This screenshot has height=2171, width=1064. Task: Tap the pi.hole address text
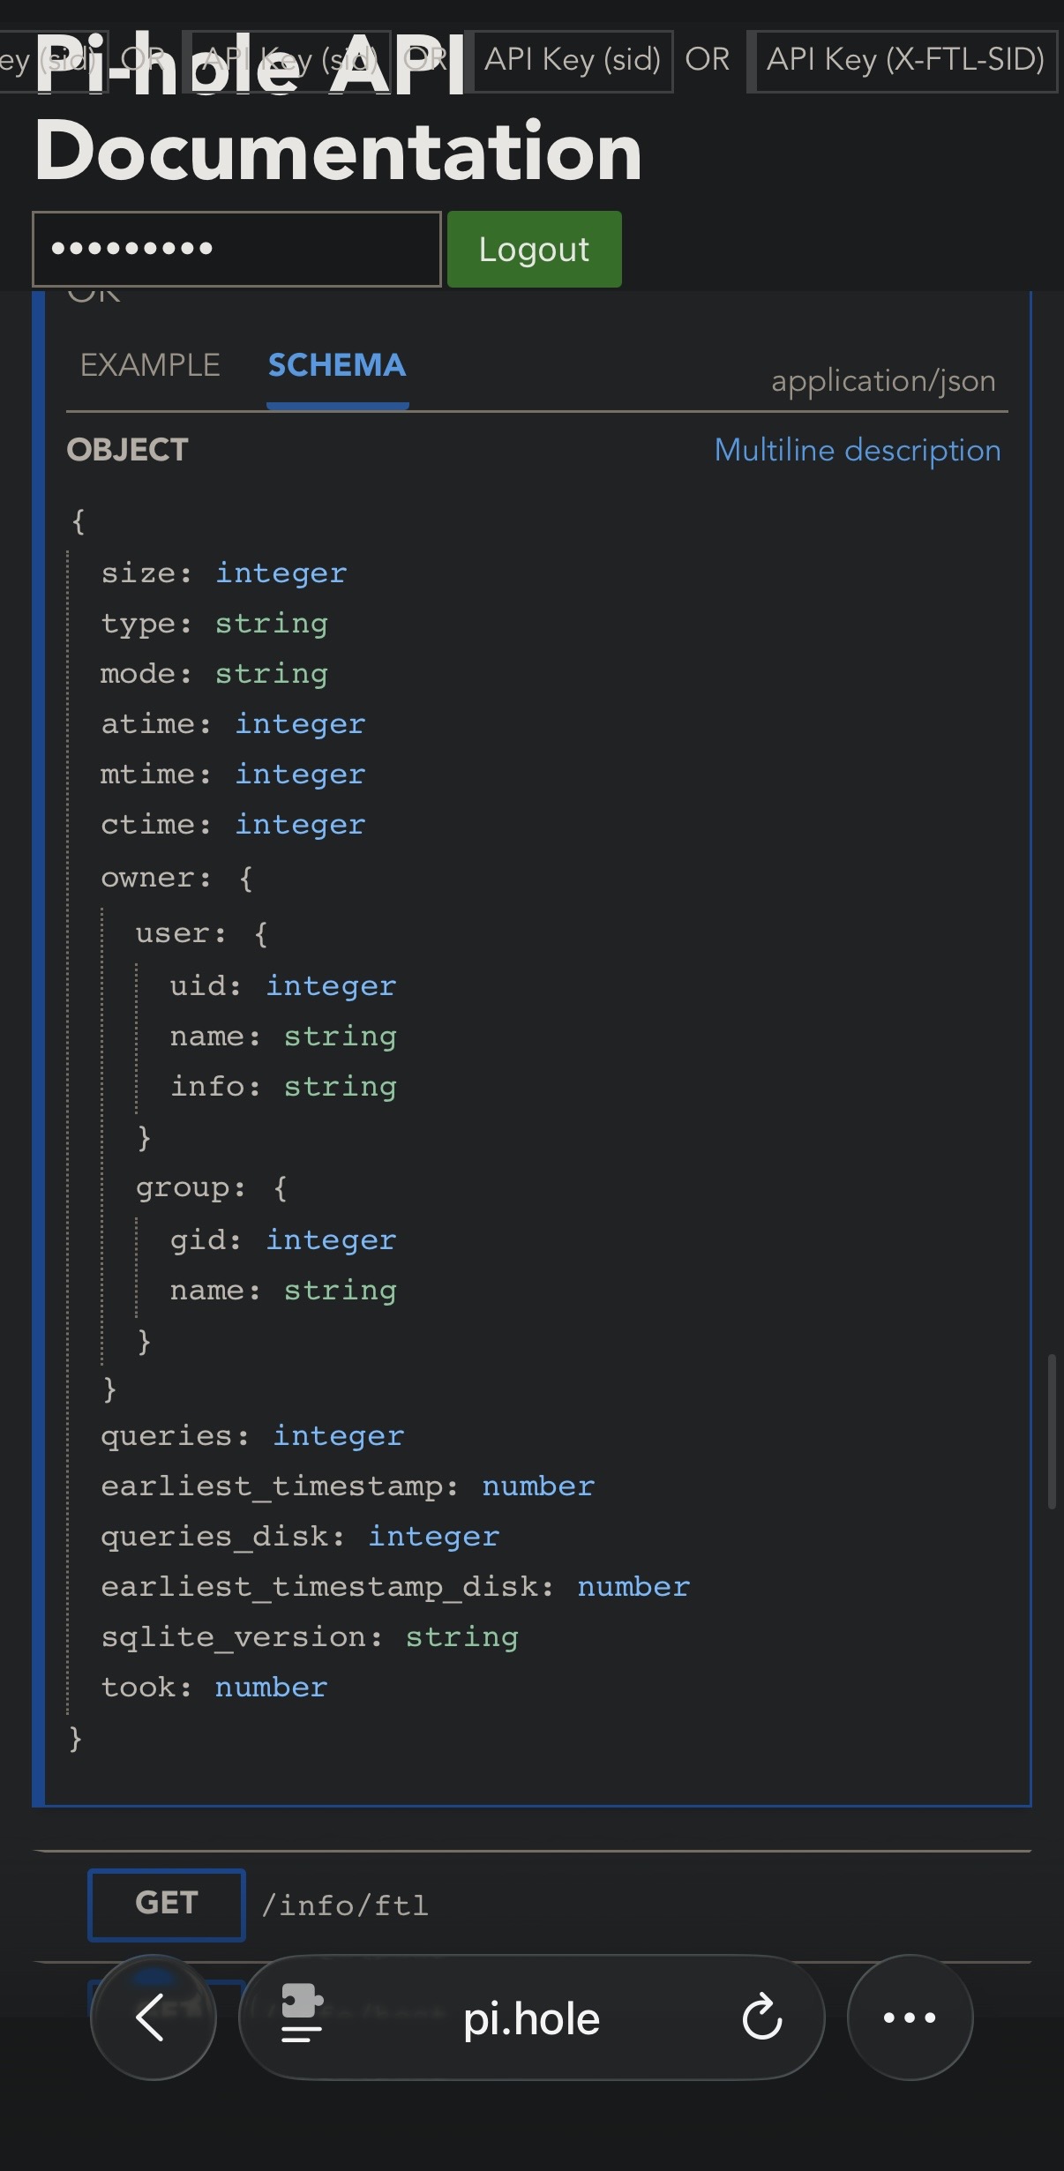coord(531,2018)
